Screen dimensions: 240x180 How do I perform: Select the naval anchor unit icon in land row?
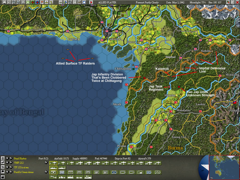click(114, 173)
